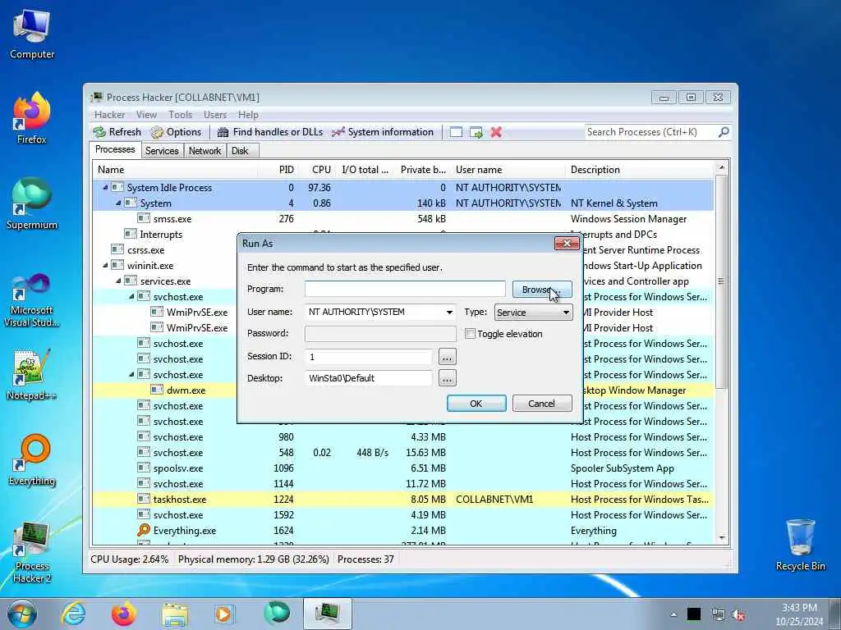The height and width of the screenshot is (630, 841).
Task: Sort by the PID column header
Action: [x=279, y=170]
